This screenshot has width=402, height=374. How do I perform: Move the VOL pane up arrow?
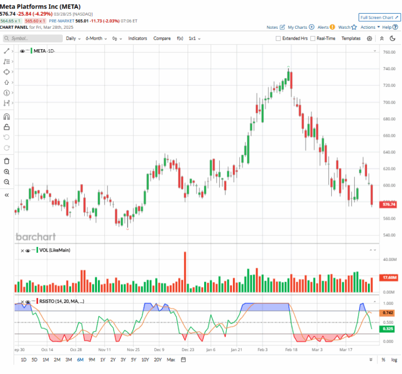pyautogui.click(x=371, y=250)
